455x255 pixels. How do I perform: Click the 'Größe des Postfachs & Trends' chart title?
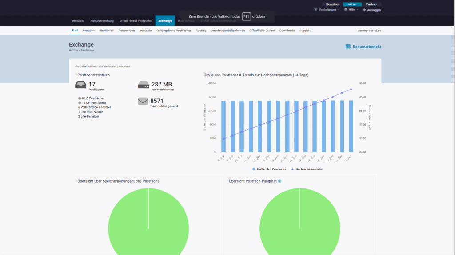[x=256, y=75]
